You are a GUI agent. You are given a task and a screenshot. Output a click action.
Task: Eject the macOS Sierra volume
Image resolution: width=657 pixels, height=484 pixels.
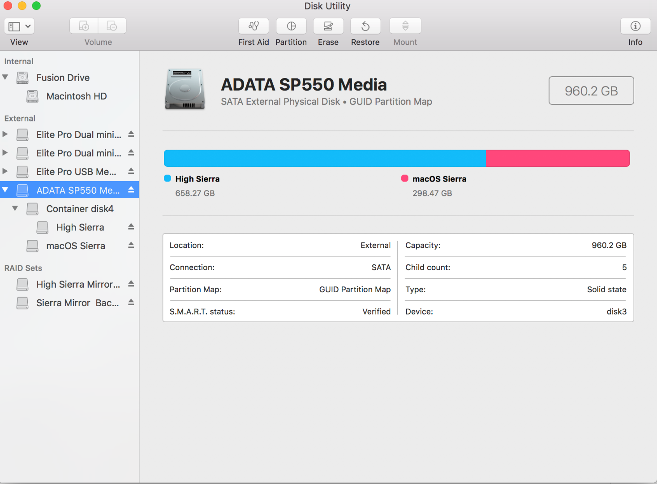point(131,246)
